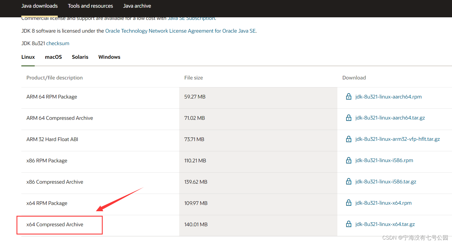Click lock icon beside jdk-8u321-linux-i586.rpm
452x243 pixels.
tap(348, 160)
